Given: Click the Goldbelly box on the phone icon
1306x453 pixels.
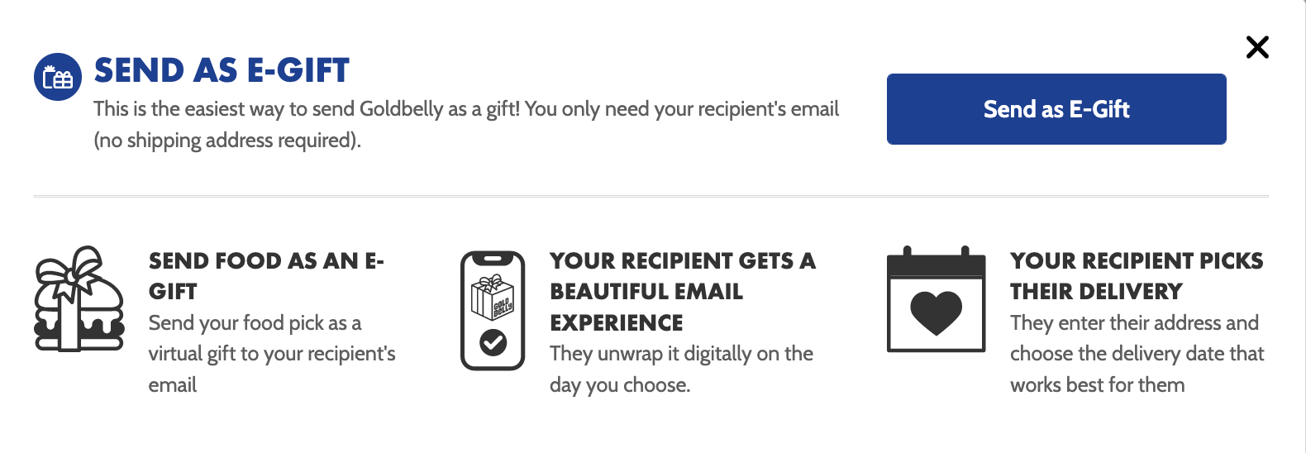Looking at the screenshot, I should pyautogui.click(x=492, y=298).
